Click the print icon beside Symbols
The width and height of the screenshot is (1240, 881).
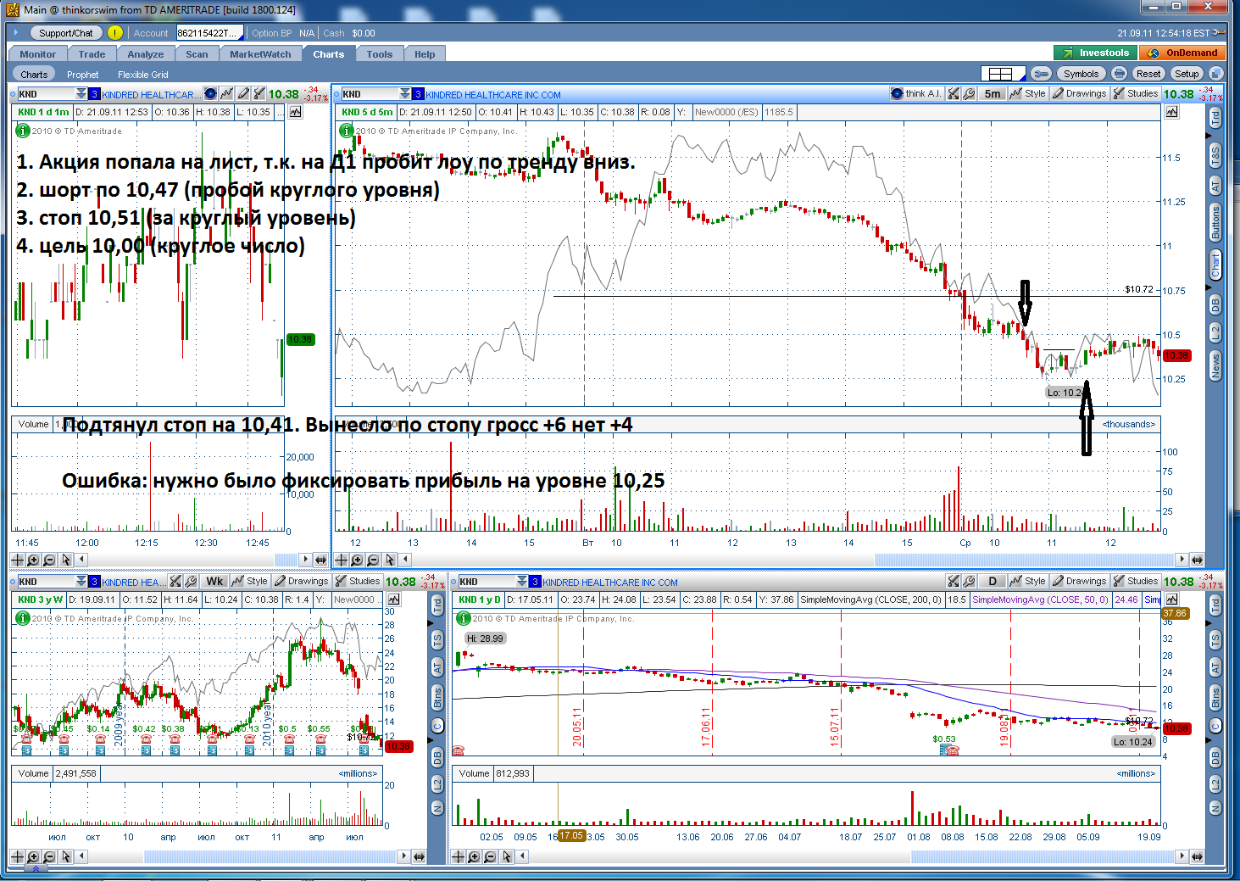tap(1119, 74)
